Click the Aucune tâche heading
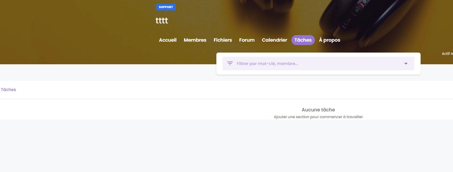The image size is (453, 172). tap(318, 110)
